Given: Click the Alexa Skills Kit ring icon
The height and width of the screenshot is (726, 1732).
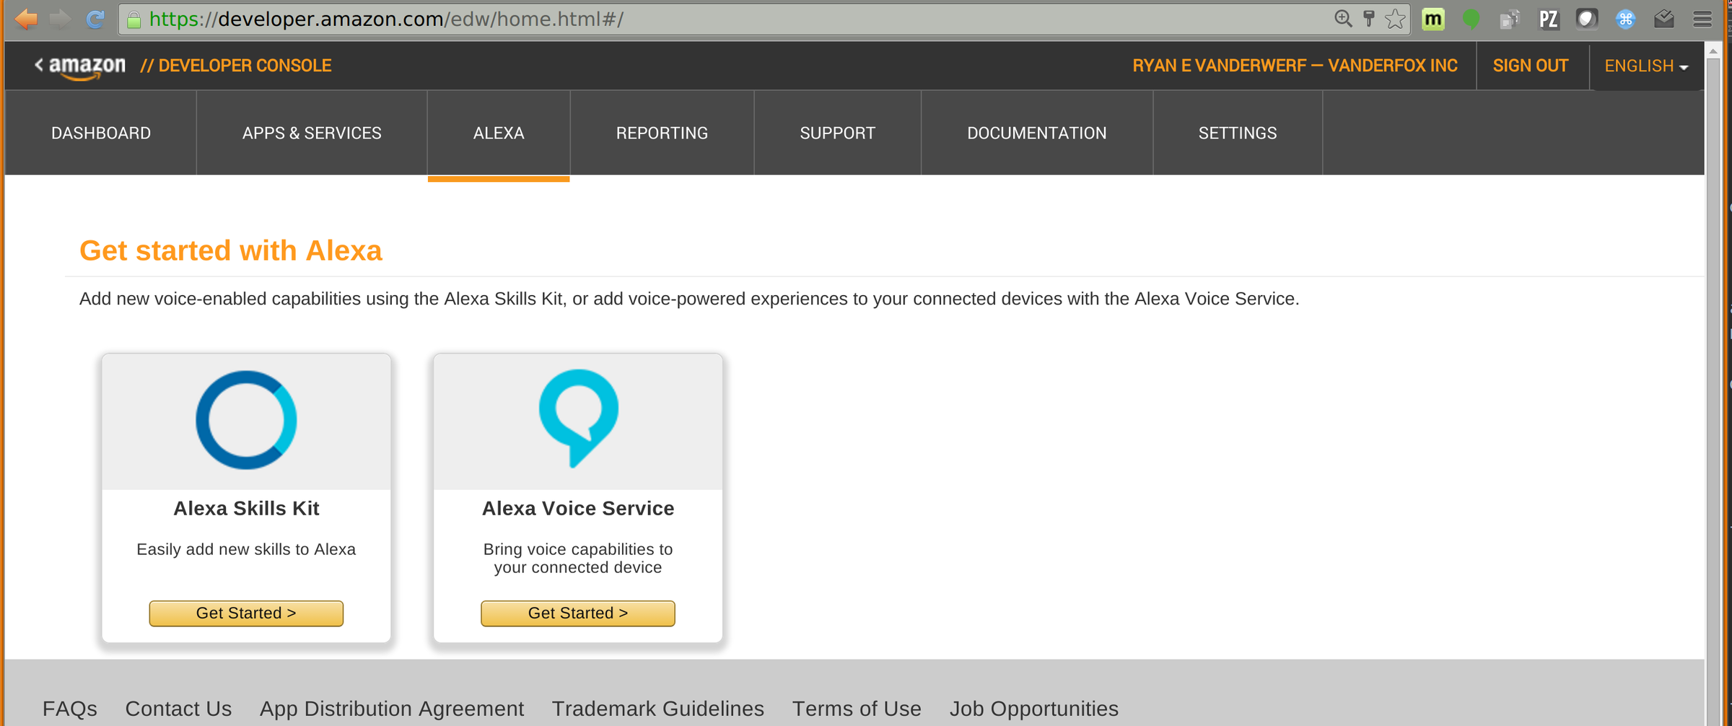Looking at the screenshot, I should click(246, 420).
